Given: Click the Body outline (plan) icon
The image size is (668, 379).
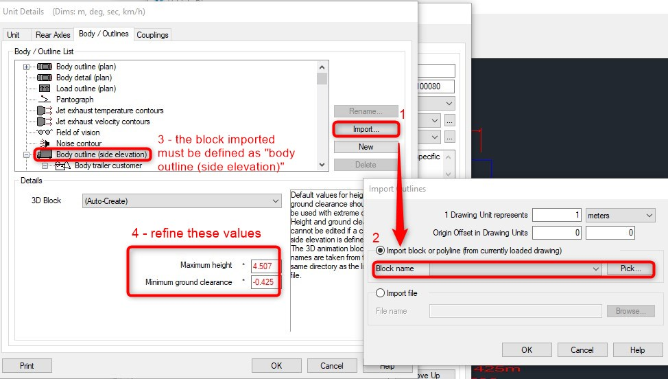Looking at the screenshot, I should (x=45, y=67).
